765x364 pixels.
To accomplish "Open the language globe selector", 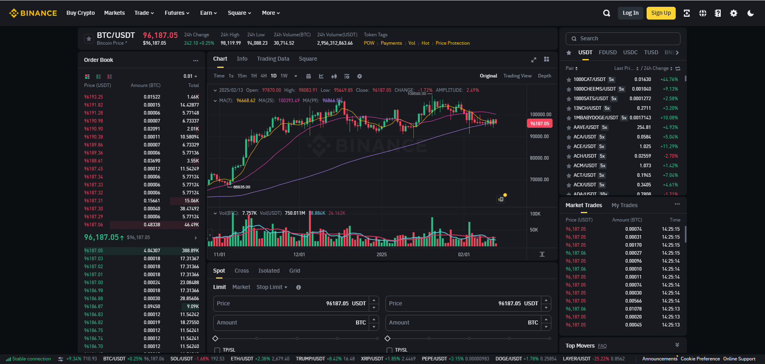I will [703, 13].
